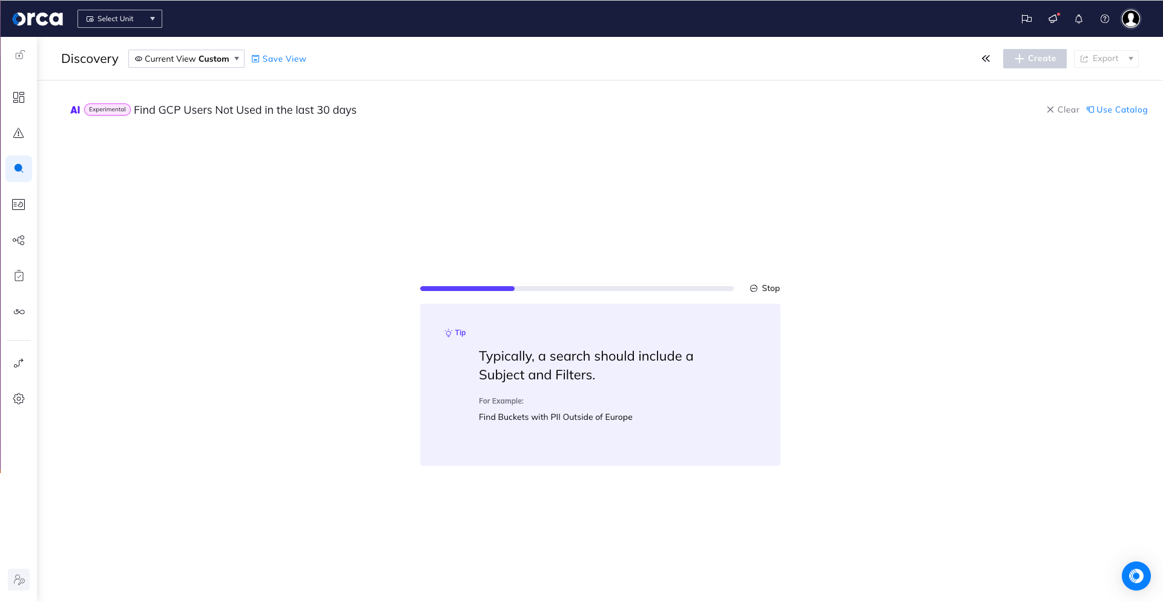1163x602 pixels.
Task: Open the compliance clipboard icon in sidebar
Action: click(x=19, y=276)
